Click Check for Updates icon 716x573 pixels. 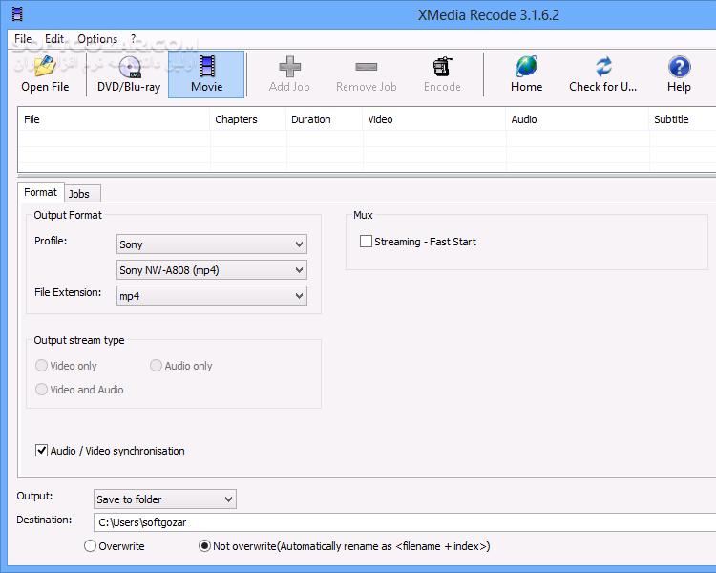[602, 74]
